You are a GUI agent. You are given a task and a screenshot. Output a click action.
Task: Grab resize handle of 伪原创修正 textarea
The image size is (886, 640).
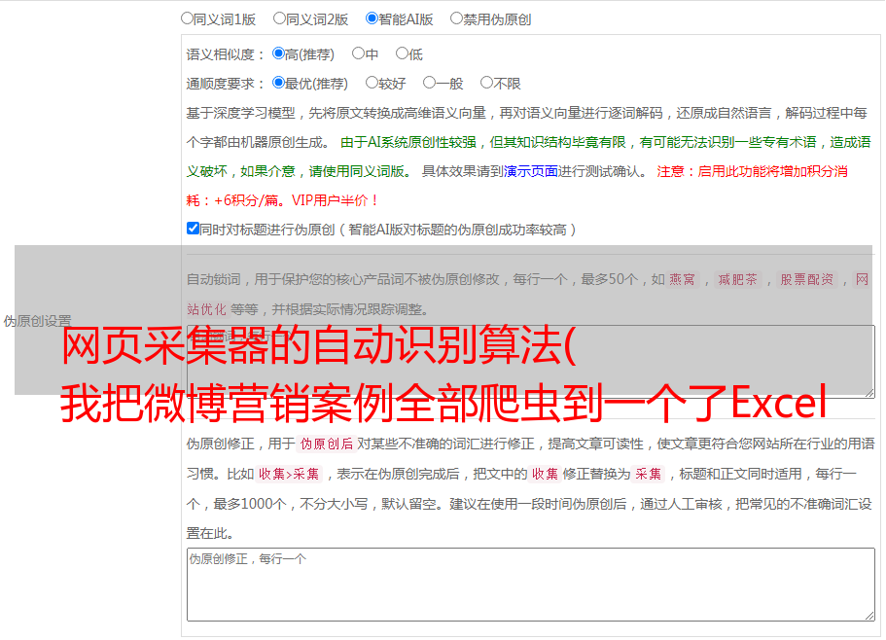[869, 616]
